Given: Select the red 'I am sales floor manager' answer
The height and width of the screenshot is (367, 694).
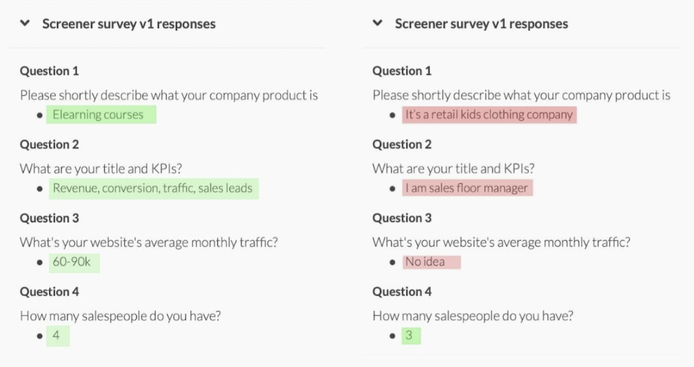Looking at the screenshot, I should (x=467, y=188).
